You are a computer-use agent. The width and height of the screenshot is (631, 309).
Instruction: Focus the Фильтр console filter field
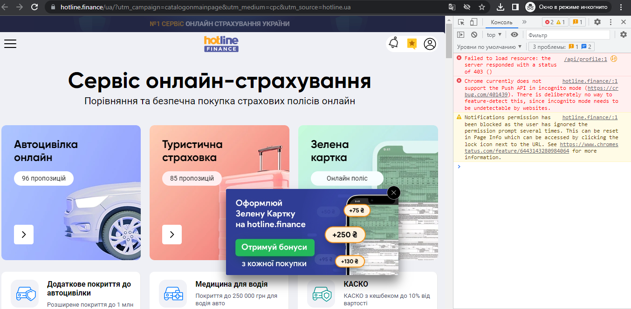(x=568, y=35)
